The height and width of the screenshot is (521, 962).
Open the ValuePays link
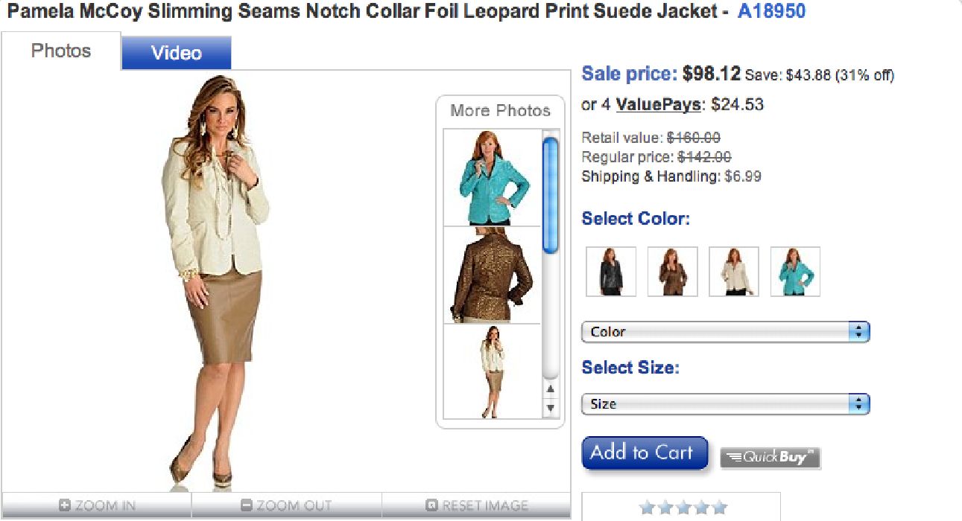(658, 105)
